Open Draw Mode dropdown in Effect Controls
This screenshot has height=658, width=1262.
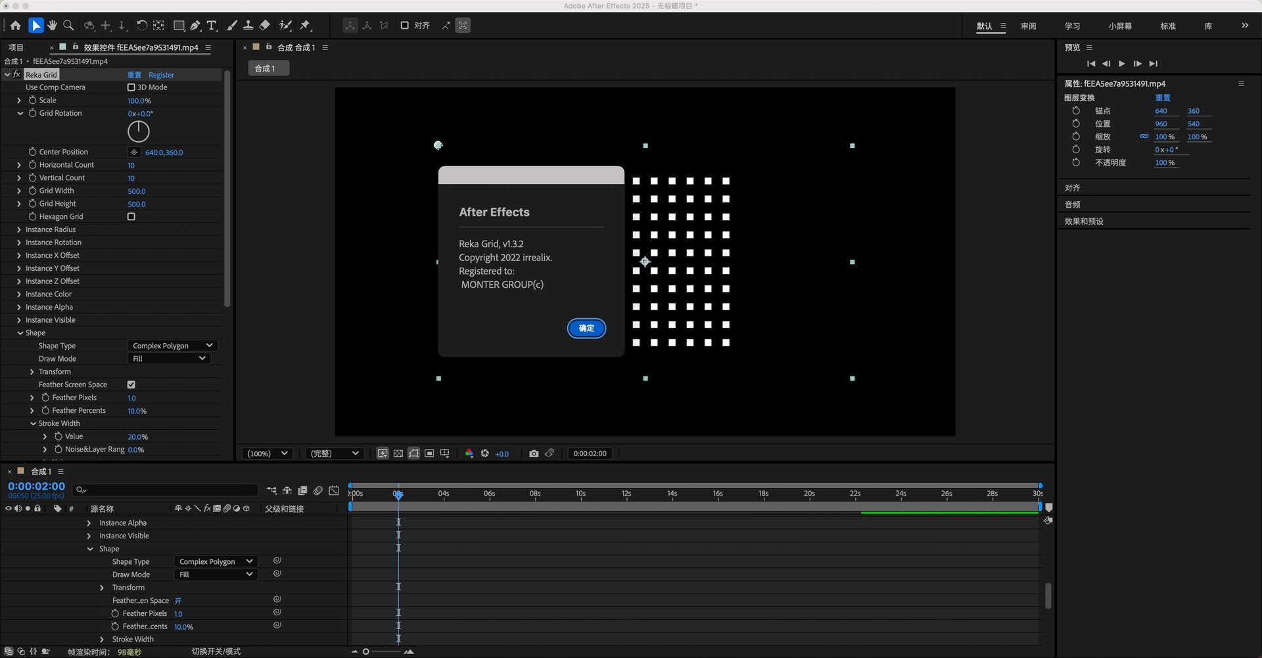tap(169, 359)
